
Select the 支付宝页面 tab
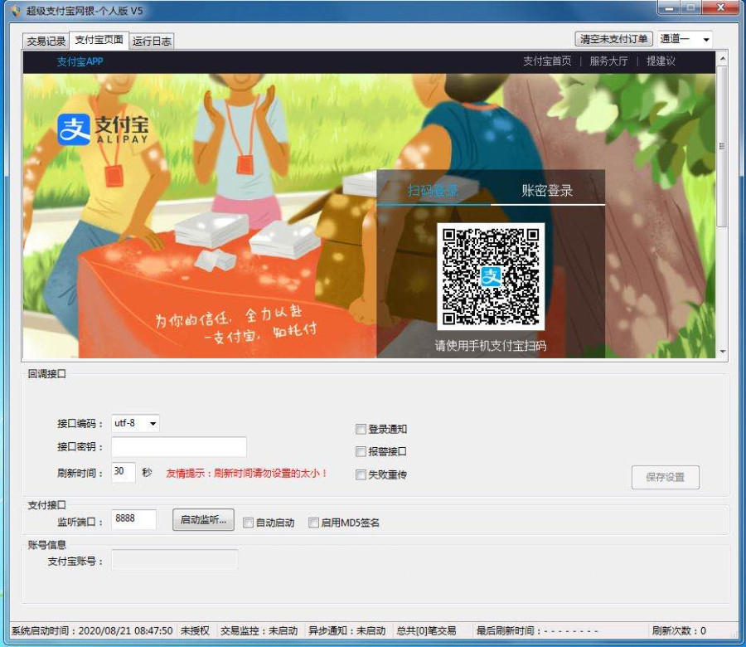coord(99,40)
